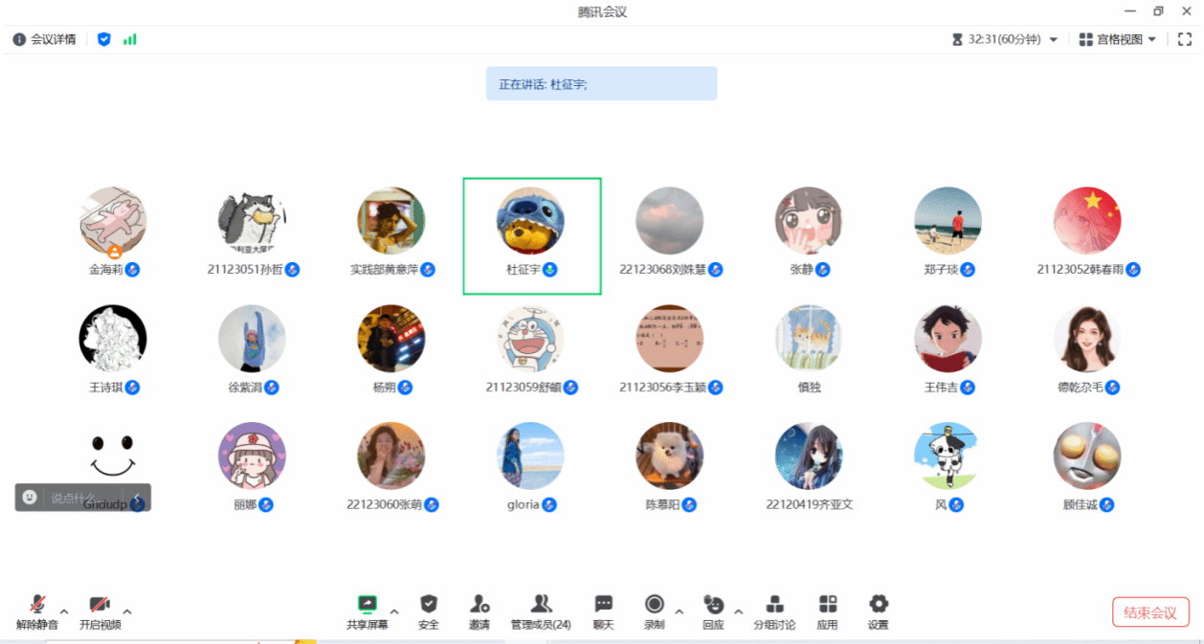Expand the arrow next to 回应 reactions
Screen dimensions: 1204x644
[x=738, y=611]
